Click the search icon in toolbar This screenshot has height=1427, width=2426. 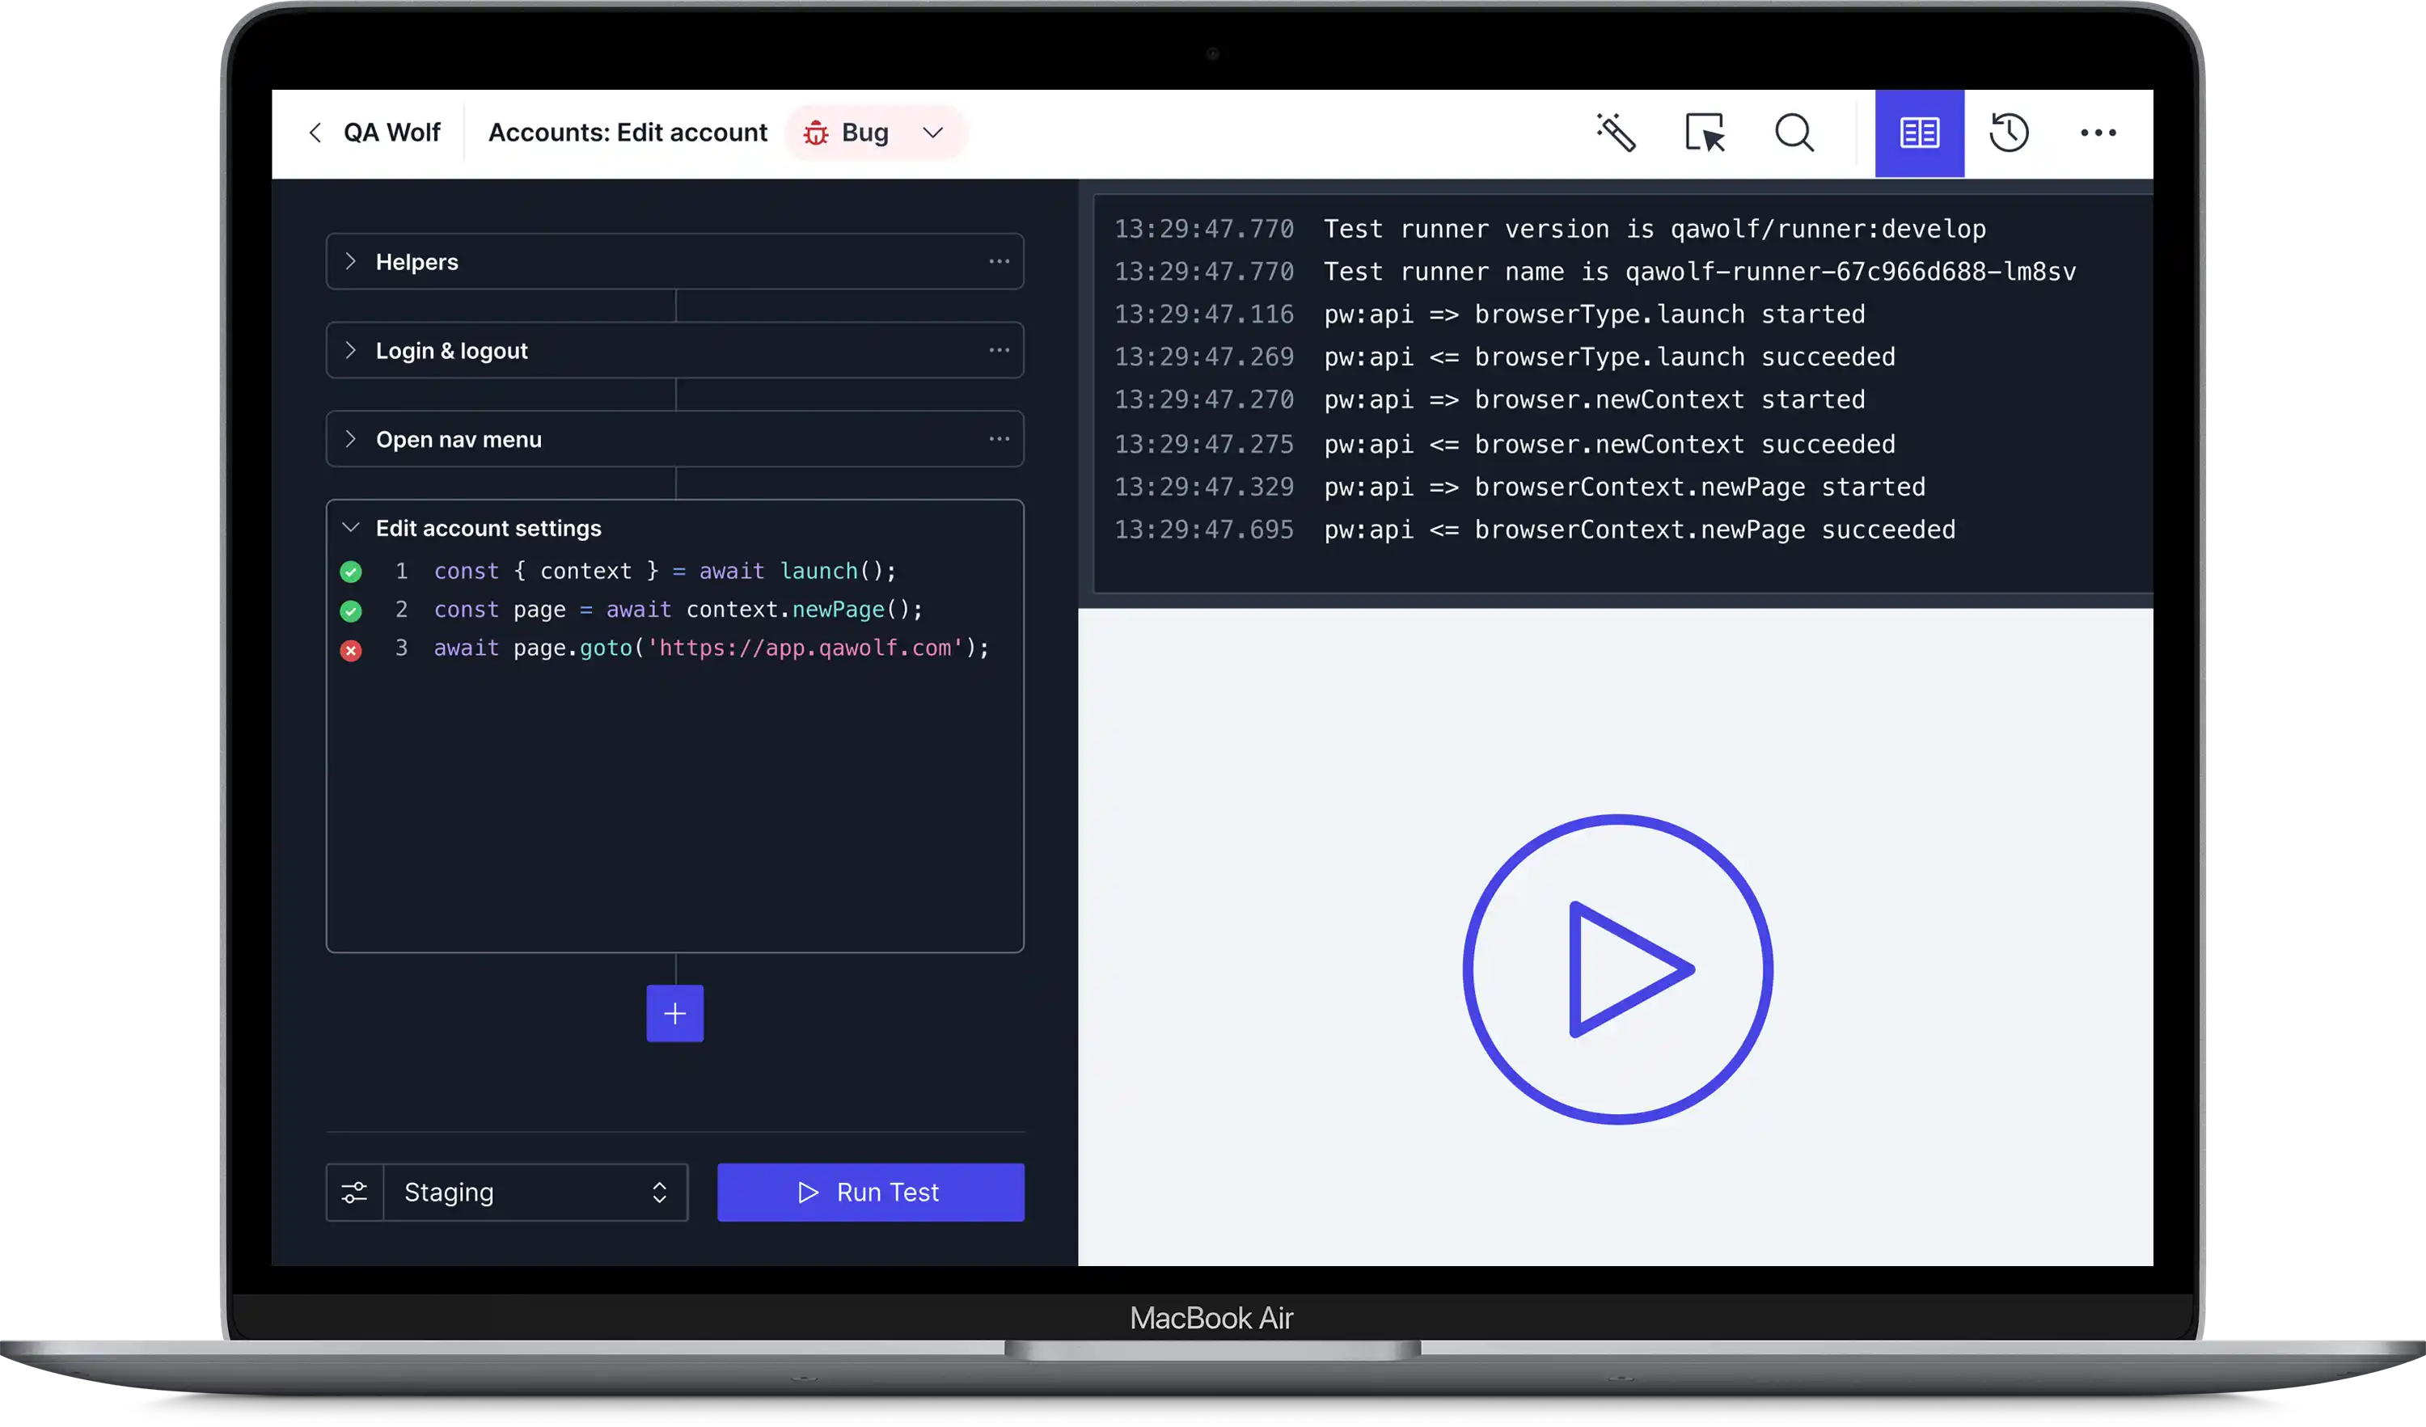click(x=1796, y=133)
